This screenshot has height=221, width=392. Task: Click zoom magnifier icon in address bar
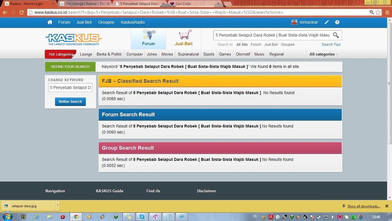point(371,12)
